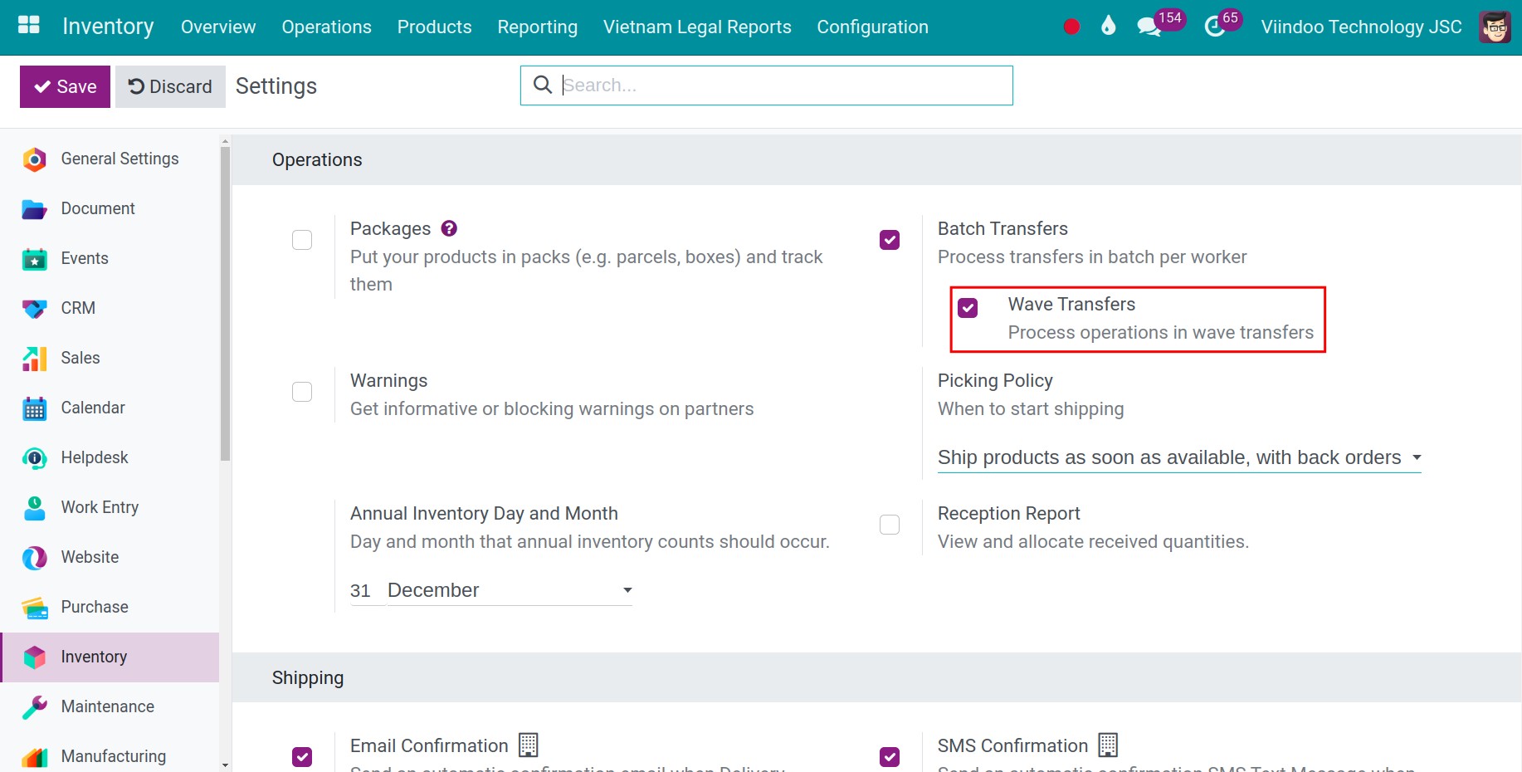The image size is (1522, 772).
Task: Click the Packages help question mark icon
Action: pyautogui.click(x=449, y=228)
